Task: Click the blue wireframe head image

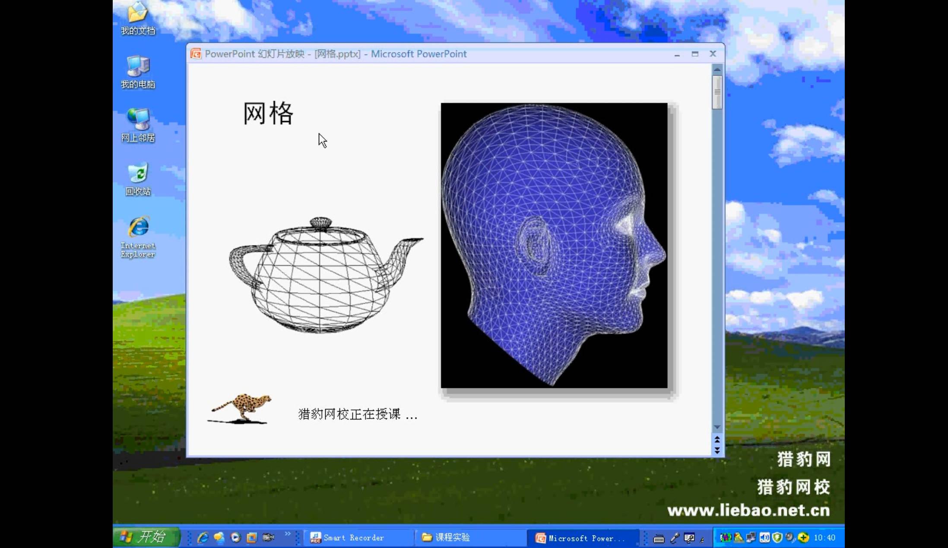Action: [554, 245]
